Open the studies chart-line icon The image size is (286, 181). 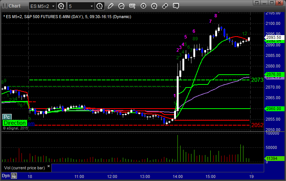tap(121, 6)
